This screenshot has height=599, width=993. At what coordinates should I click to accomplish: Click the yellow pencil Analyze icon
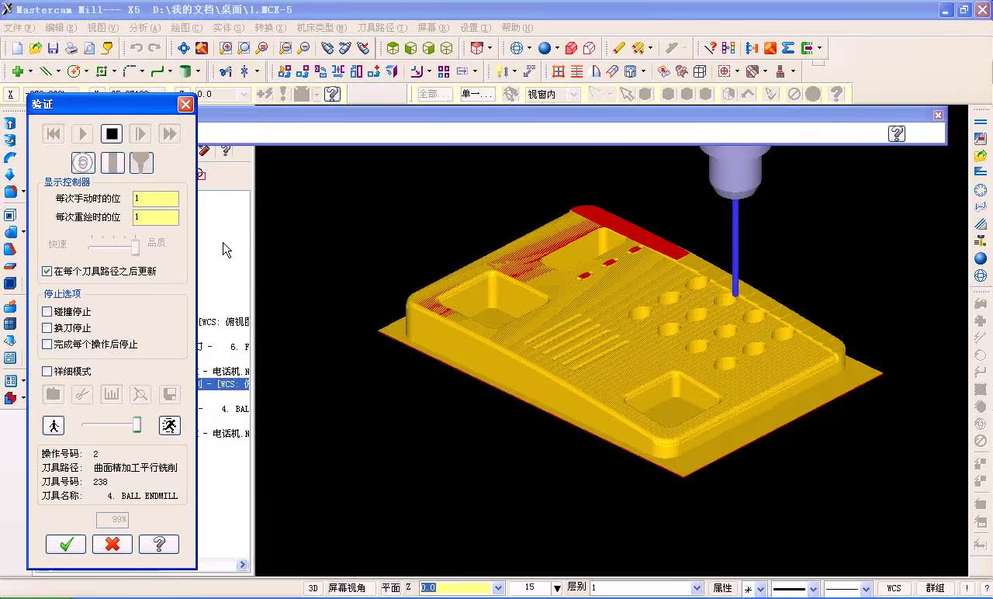click(x=618, y=48)
